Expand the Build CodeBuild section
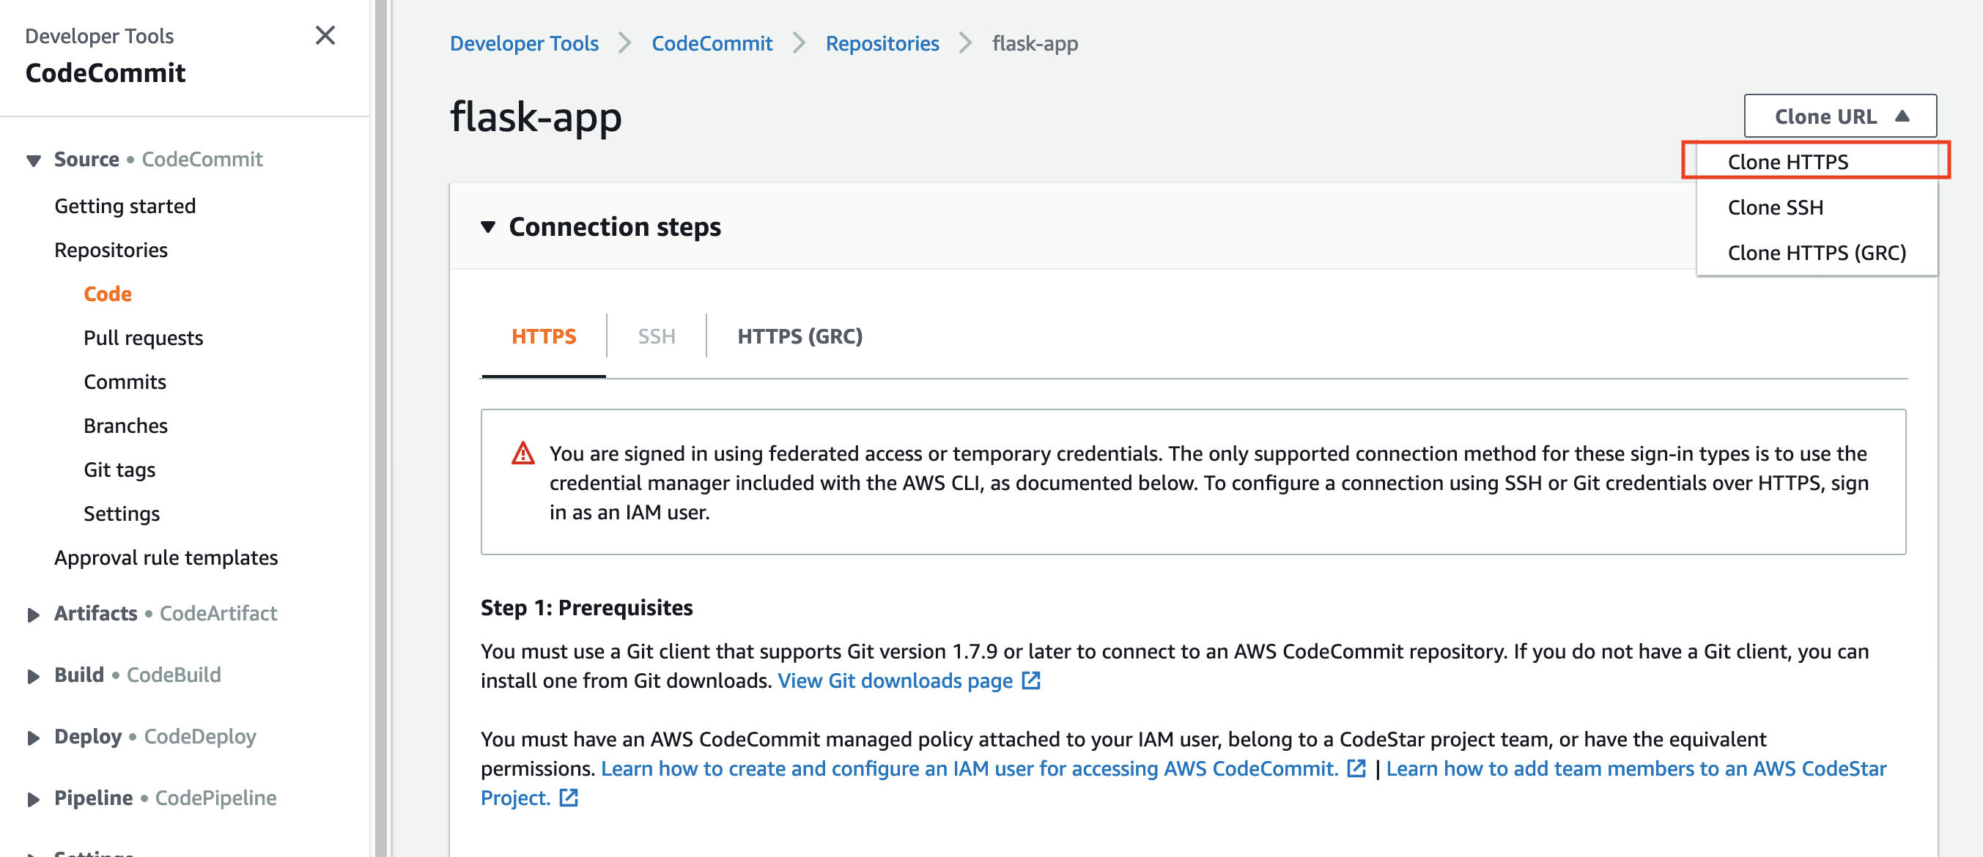1983x857 pixels. [x=33, y=675]
